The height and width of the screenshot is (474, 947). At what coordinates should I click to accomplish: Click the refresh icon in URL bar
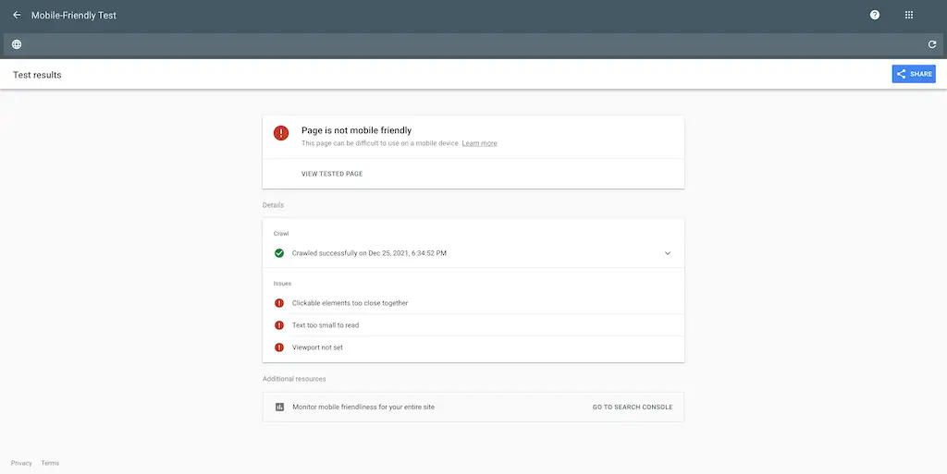[x=931, y=44]
